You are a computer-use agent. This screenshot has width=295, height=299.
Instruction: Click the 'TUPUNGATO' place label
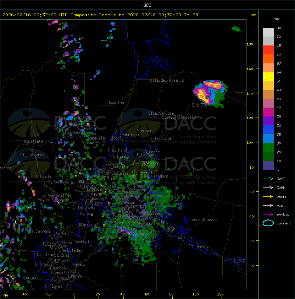coord(57,247)
